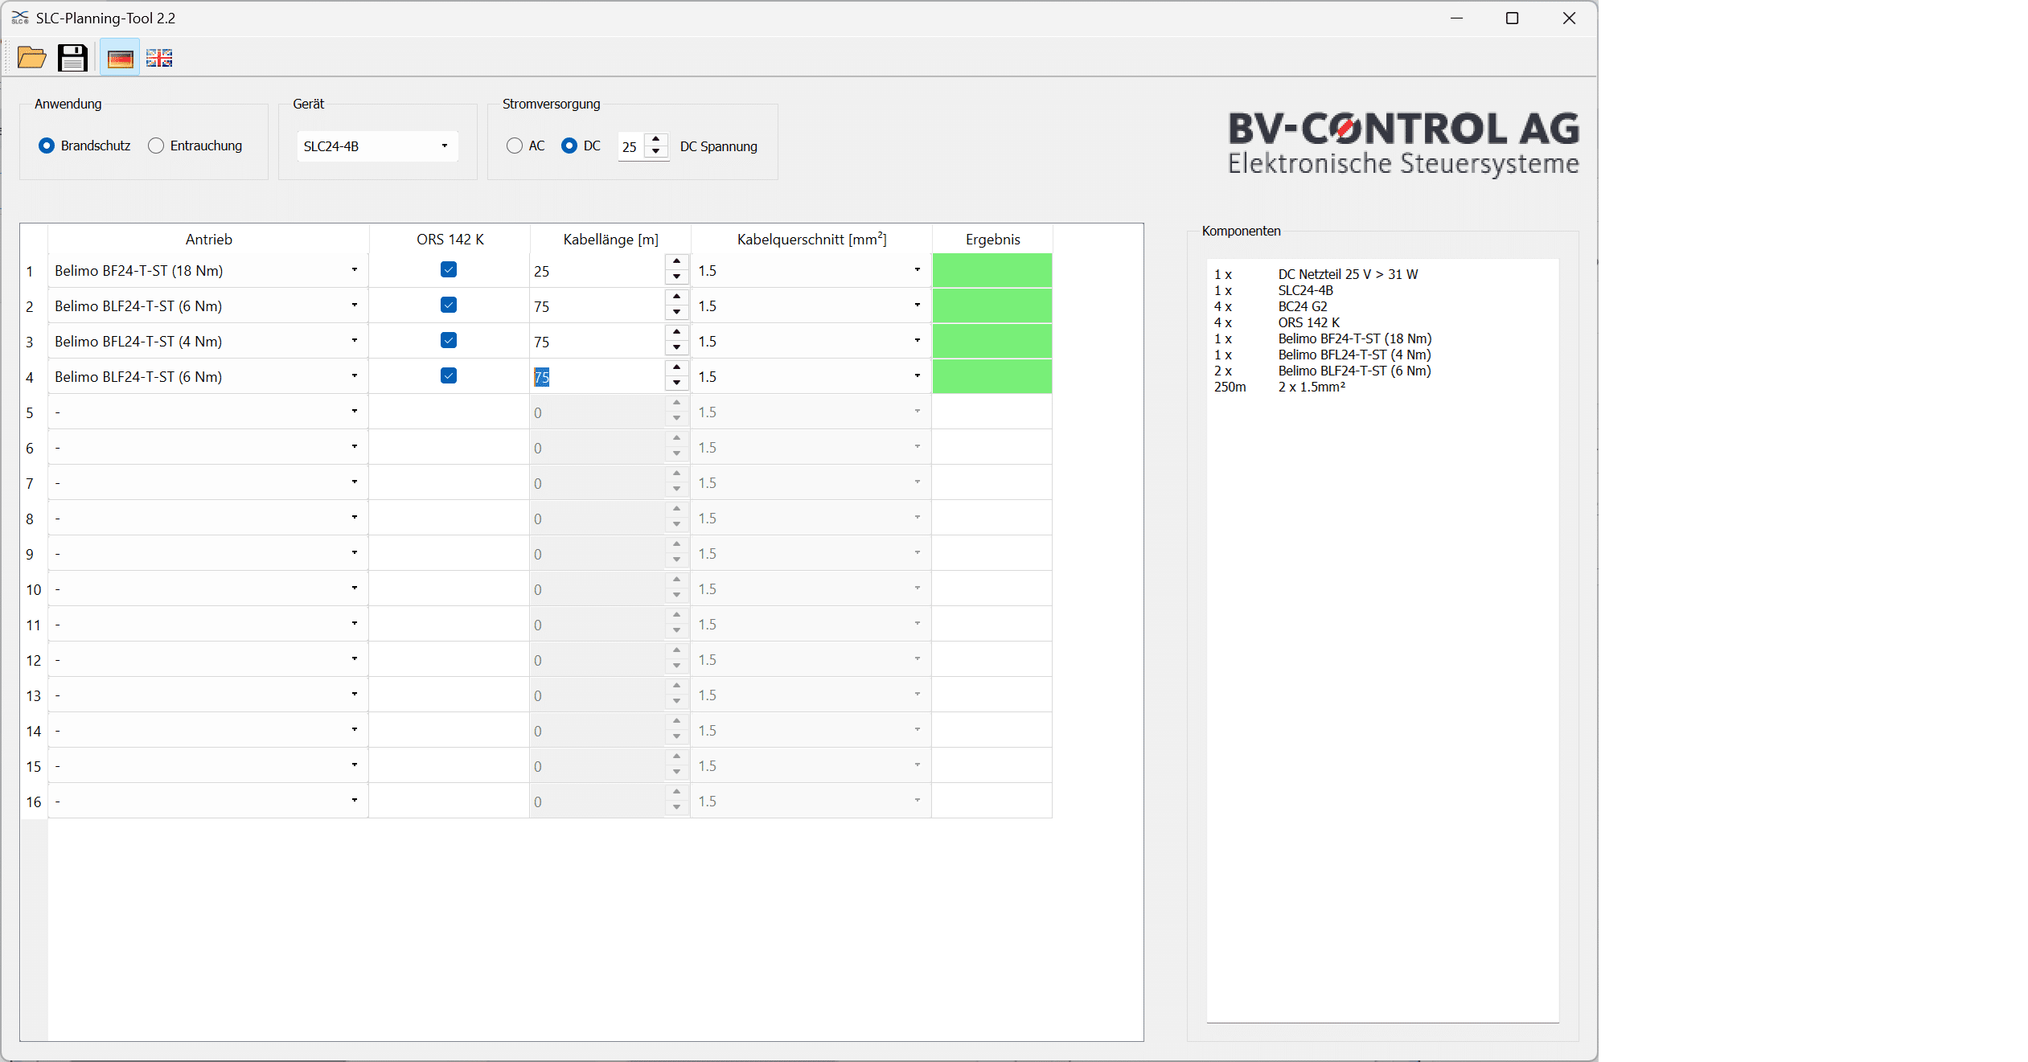
Task: Increase the DC Spannung value with up arrow
Action: coord(656,139)
